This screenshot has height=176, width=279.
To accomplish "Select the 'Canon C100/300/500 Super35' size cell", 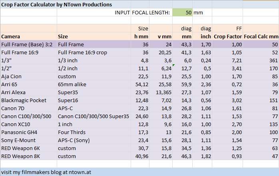I will point(94,117).
